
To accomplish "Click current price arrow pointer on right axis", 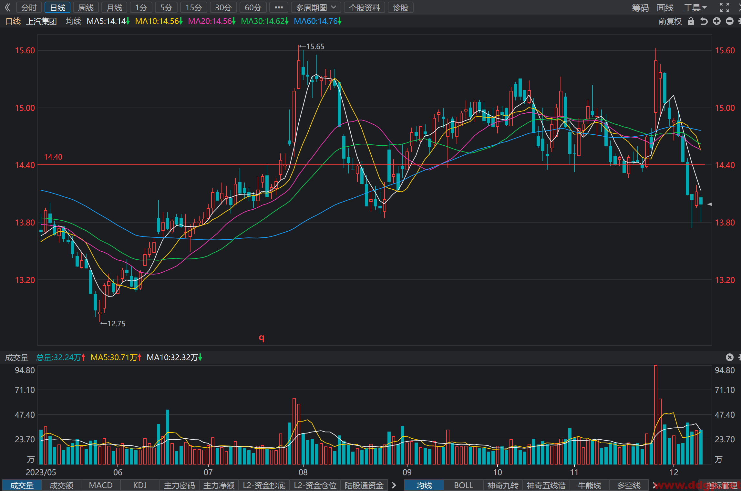I will click(x=709, y=204).
